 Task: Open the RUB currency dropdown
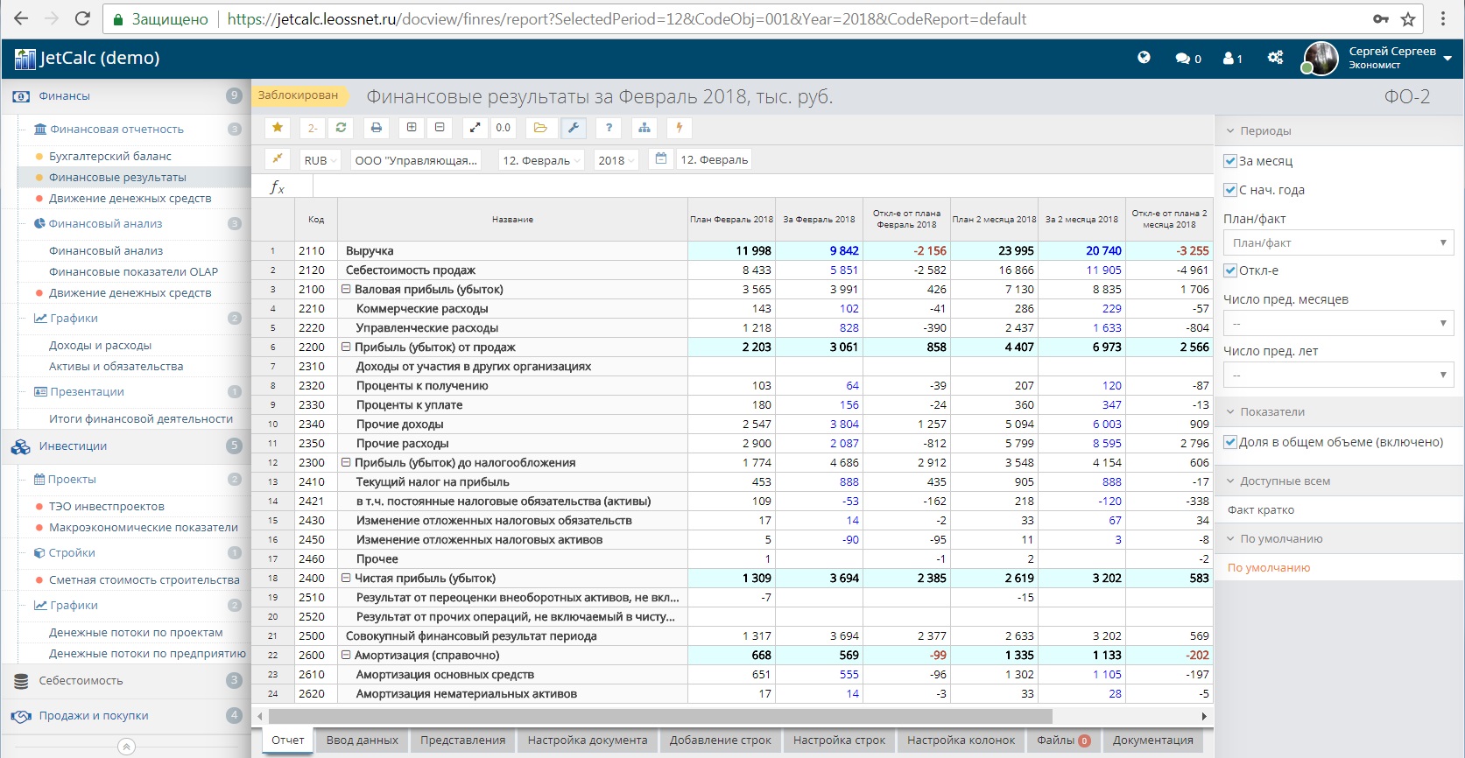[x=320, y=160]
